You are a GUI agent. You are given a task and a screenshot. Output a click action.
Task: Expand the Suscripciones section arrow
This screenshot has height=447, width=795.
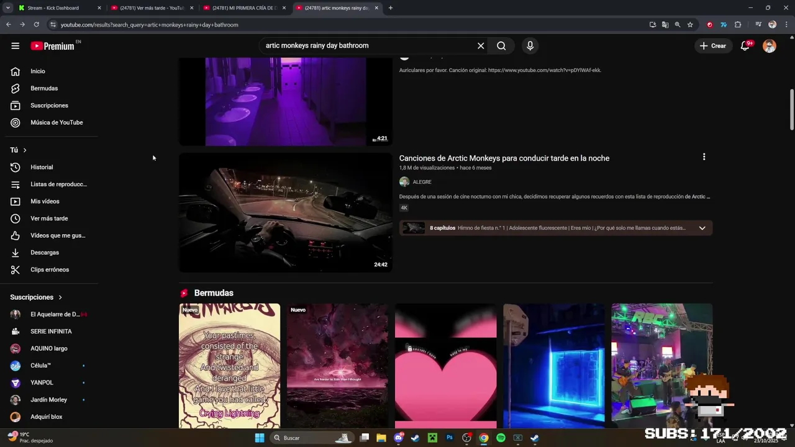(x=60, y=297)
